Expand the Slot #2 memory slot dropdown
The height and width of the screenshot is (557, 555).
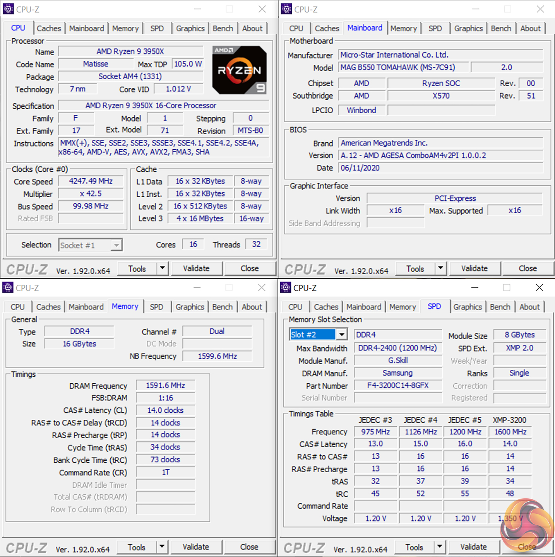[x=342, y=335]
